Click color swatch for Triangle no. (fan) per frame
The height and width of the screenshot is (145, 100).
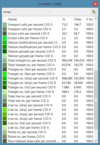point(5,74)
